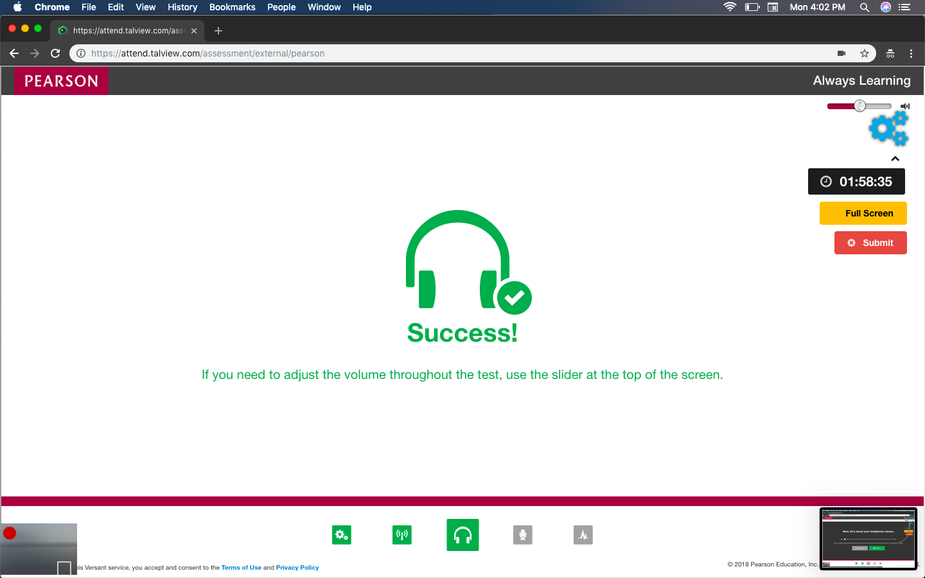This screenshot has width=925, height=578.
Task: View site information icon
Action: tap(81, 53)
